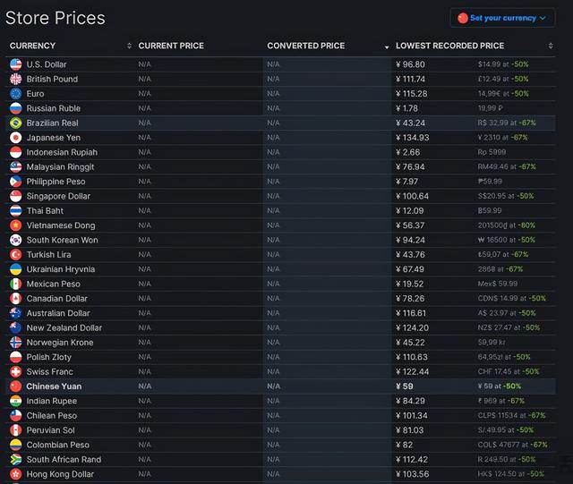The width and height of the screenshot is (573, 484).
Task: Click the Canadian Dollar flag icon
Action: coord(15,299)
